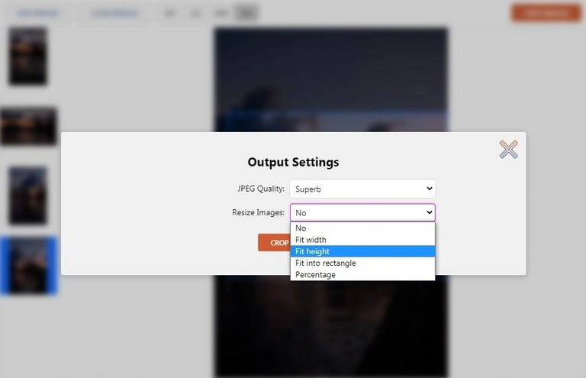Collapse the Resize Images dropdown

tap(362, 213)
